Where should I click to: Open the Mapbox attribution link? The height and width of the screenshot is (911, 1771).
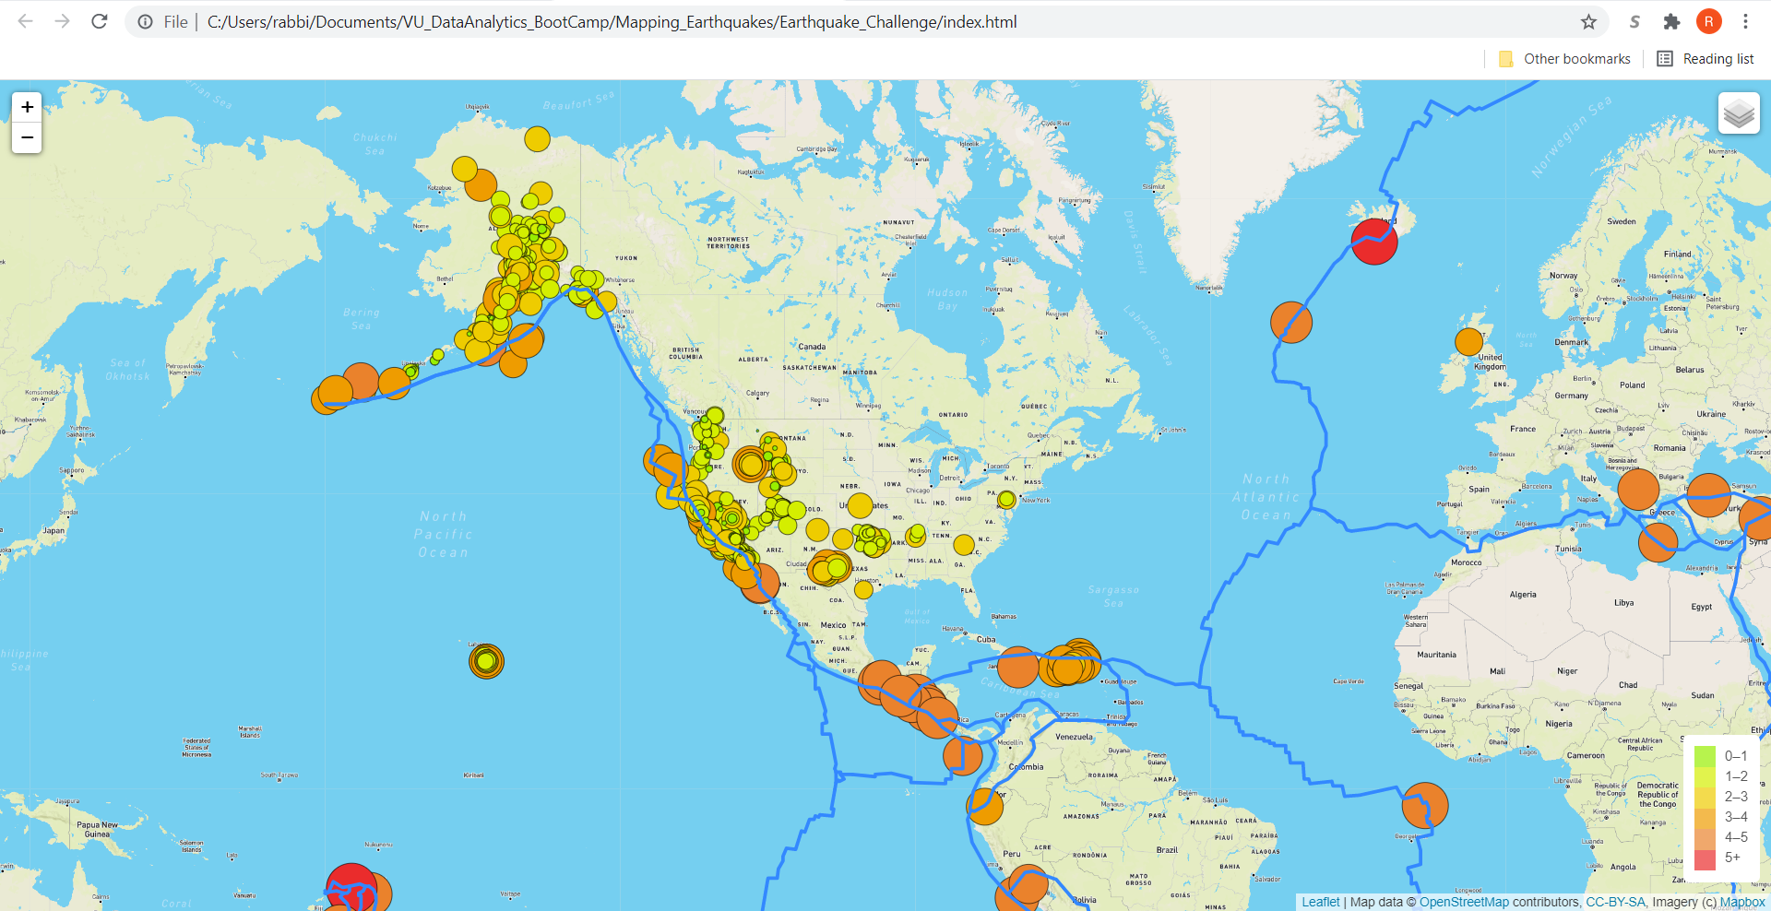tap(1742, 902)
